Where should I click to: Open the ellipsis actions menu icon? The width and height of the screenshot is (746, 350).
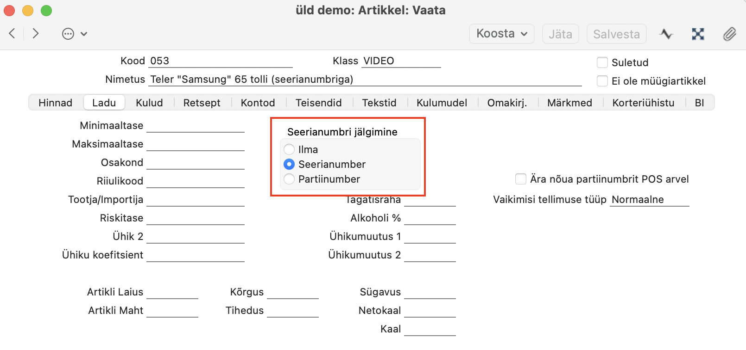(x=68, y=34)
